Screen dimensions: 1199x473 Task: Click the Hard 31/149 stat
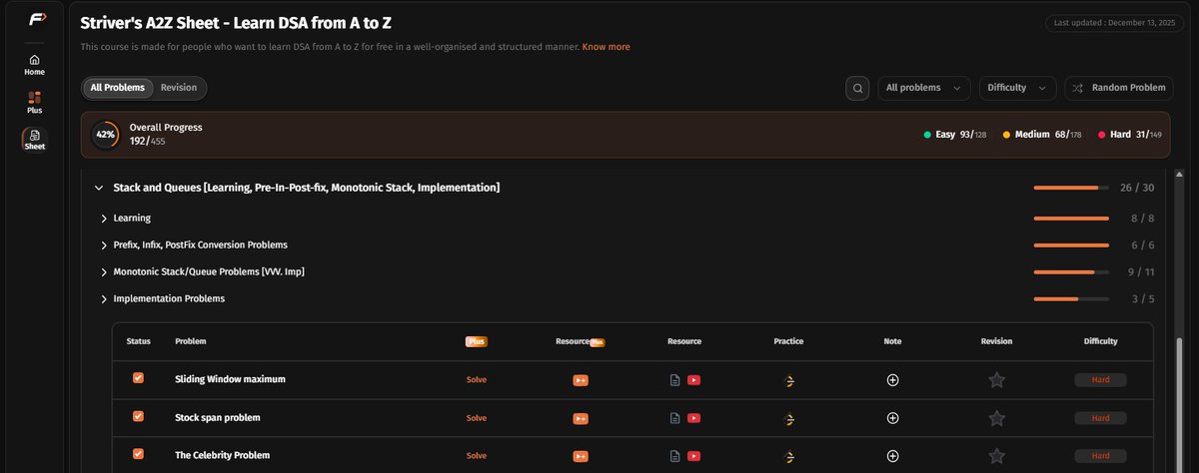pos(1129,134)
